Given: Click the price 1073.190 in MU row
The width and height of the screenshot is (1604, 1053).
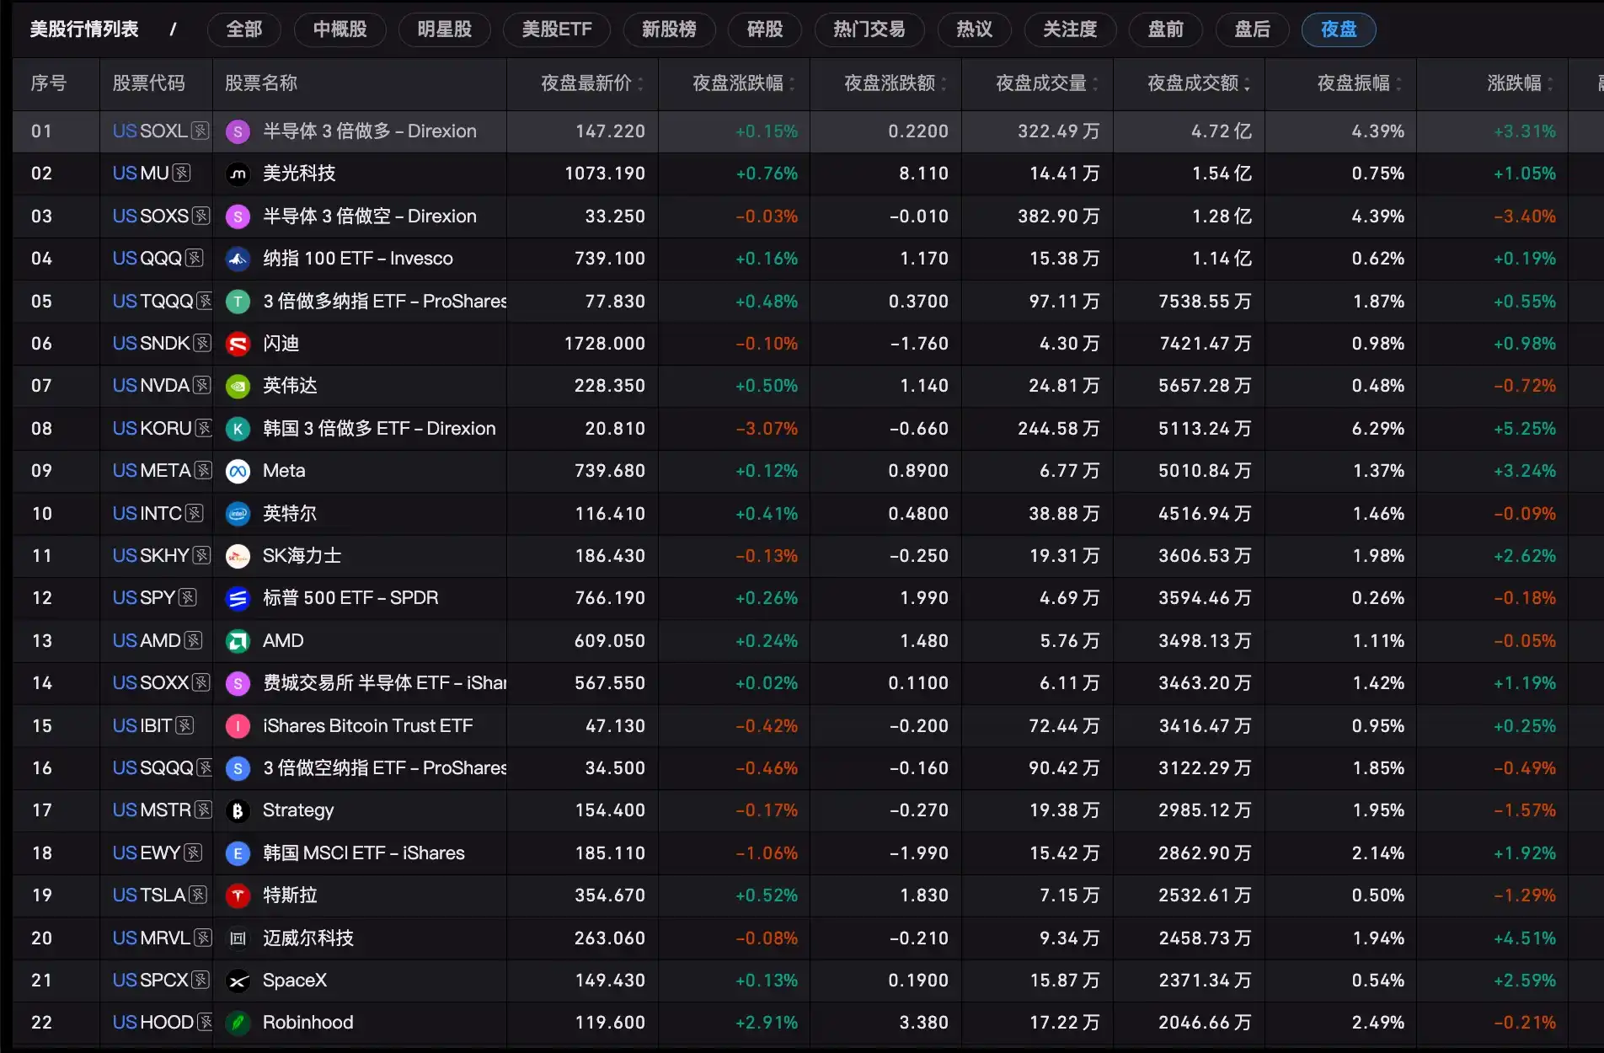Looking at the screenshot, I should (605, 174).
